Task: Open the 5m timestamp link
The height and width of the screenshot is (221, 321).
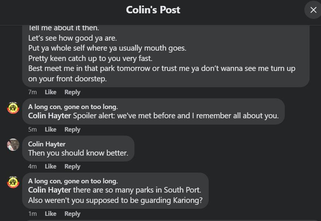Action: coord(33,129)
